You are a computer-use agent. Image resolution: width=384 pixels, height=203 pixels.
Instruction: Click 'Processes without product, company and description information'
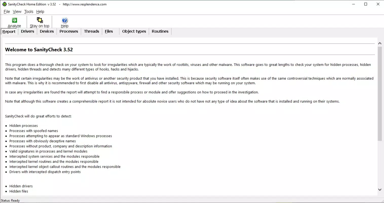point(61,146)
